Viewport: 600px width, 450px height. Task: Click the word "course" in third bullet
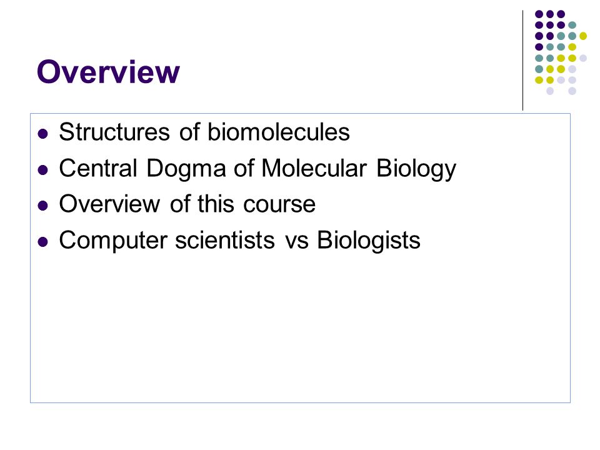[279, 205]
